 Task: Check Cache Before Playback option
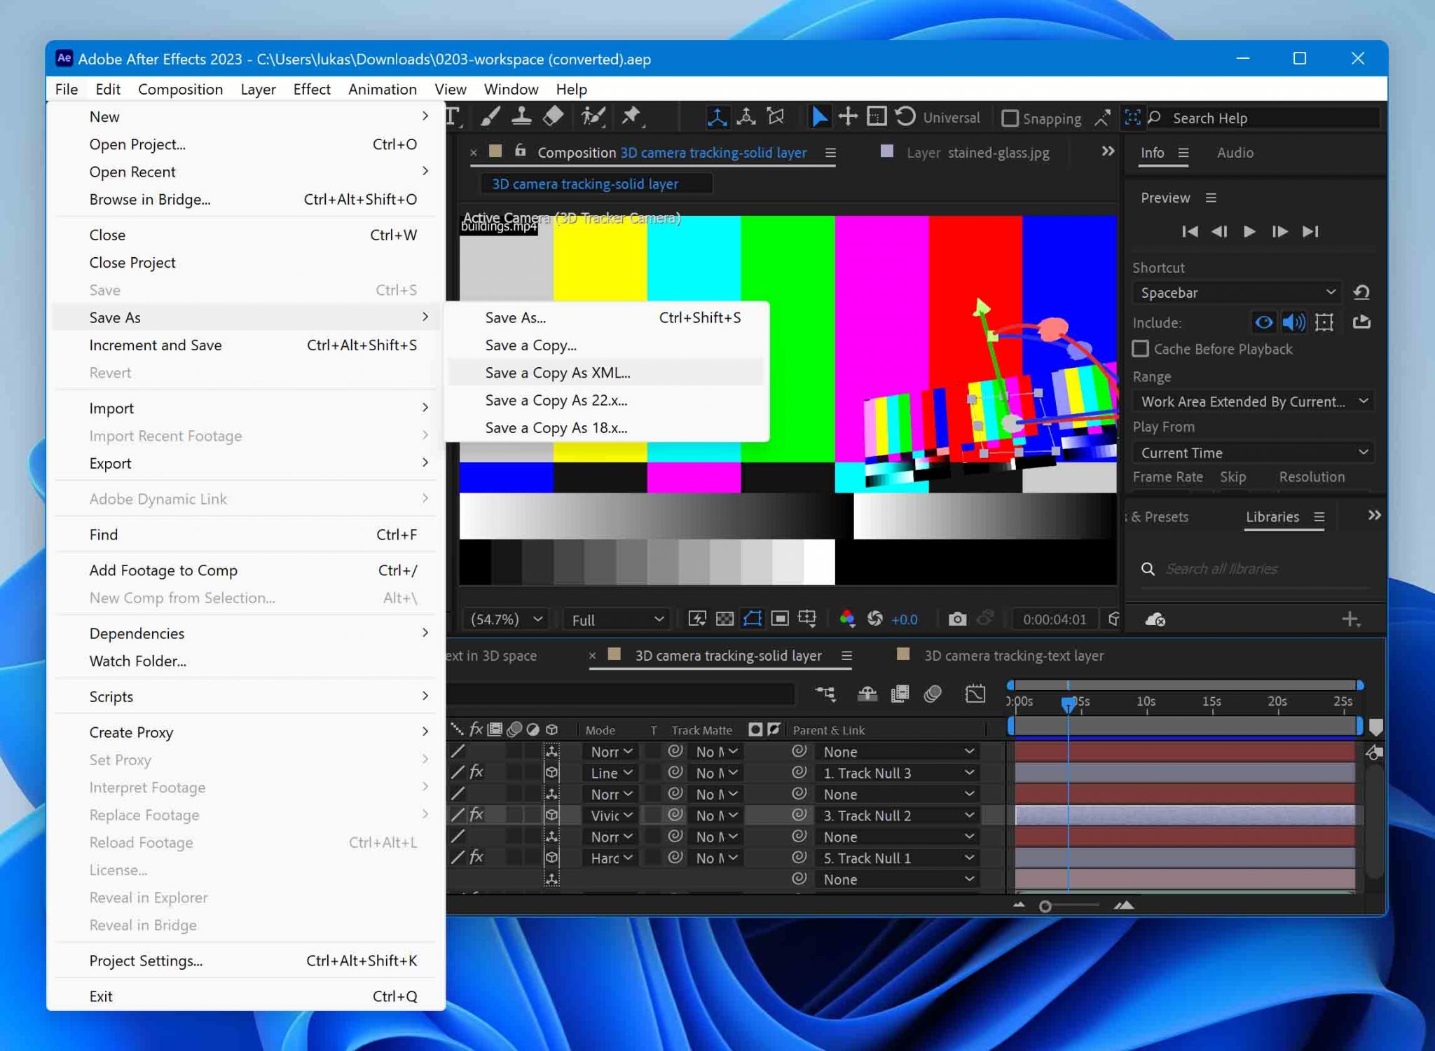click(x=1141, y=349)
